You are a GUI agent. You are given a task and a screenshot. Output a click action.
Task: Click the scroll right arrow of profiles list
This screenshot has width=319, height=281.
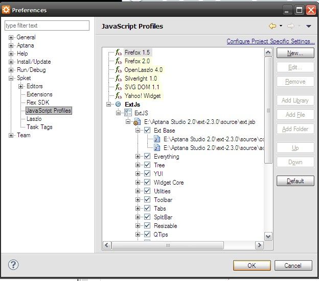coord(259,245)
